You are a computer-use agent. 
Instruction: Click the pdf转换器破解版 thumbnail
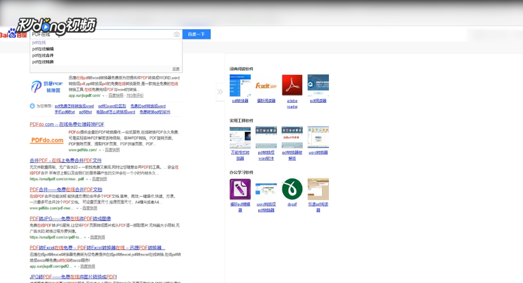coord(292,137)
